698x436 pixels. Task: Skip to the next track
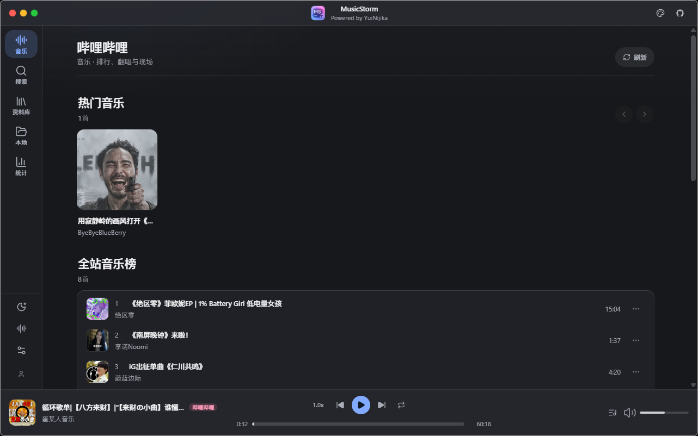(382, 405)
